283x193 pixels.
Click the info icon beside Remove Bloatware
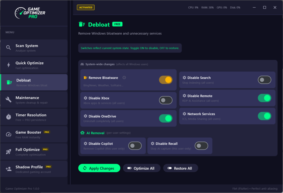pyautogui.click(x=124, y=78)
